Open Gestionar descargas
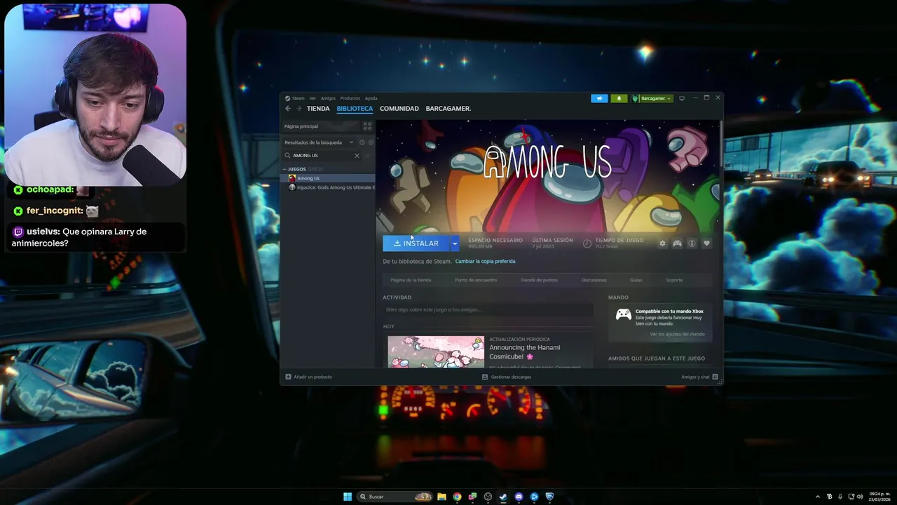The image size is (897, 505). pos(507,377)
